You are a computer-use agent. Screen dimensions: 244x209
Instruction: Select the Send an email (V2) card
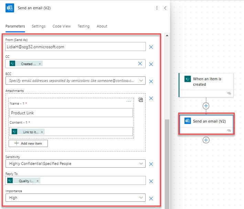pos(206,124)
